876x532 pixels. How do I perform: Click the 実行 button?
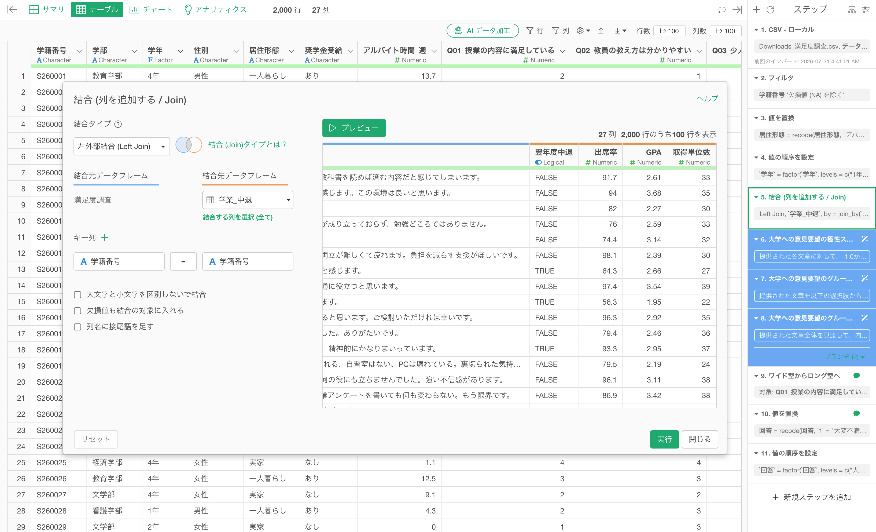[x=664, y=439]
